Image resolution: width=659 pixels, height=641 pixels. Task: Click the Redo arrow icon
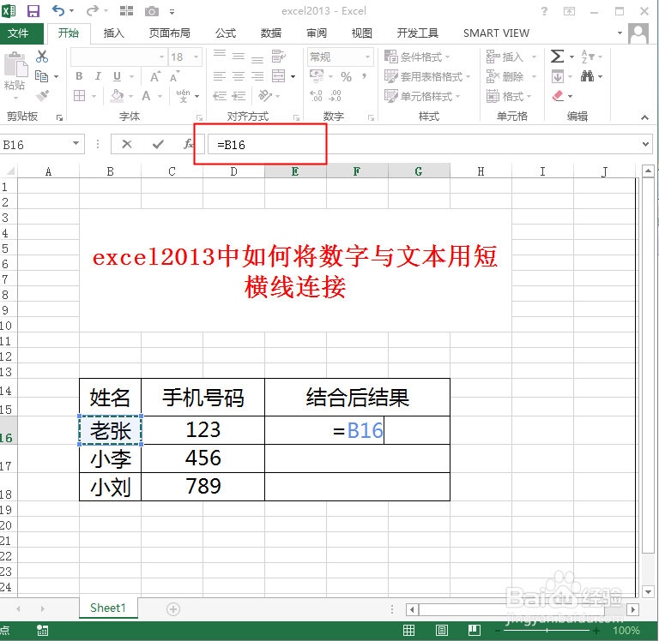(x=93, y=10)
